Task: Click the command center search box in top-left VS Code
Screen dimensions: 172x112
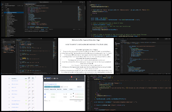Action: pos(44,2)
